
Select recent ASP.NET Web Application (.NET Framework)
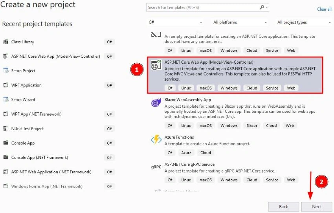click(x=59, y=172)
